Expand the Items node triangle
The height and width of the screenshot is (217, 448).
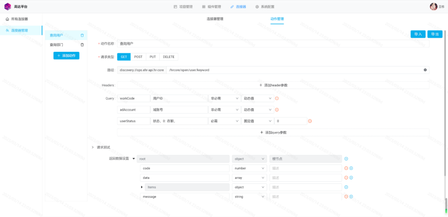point(142,187)
